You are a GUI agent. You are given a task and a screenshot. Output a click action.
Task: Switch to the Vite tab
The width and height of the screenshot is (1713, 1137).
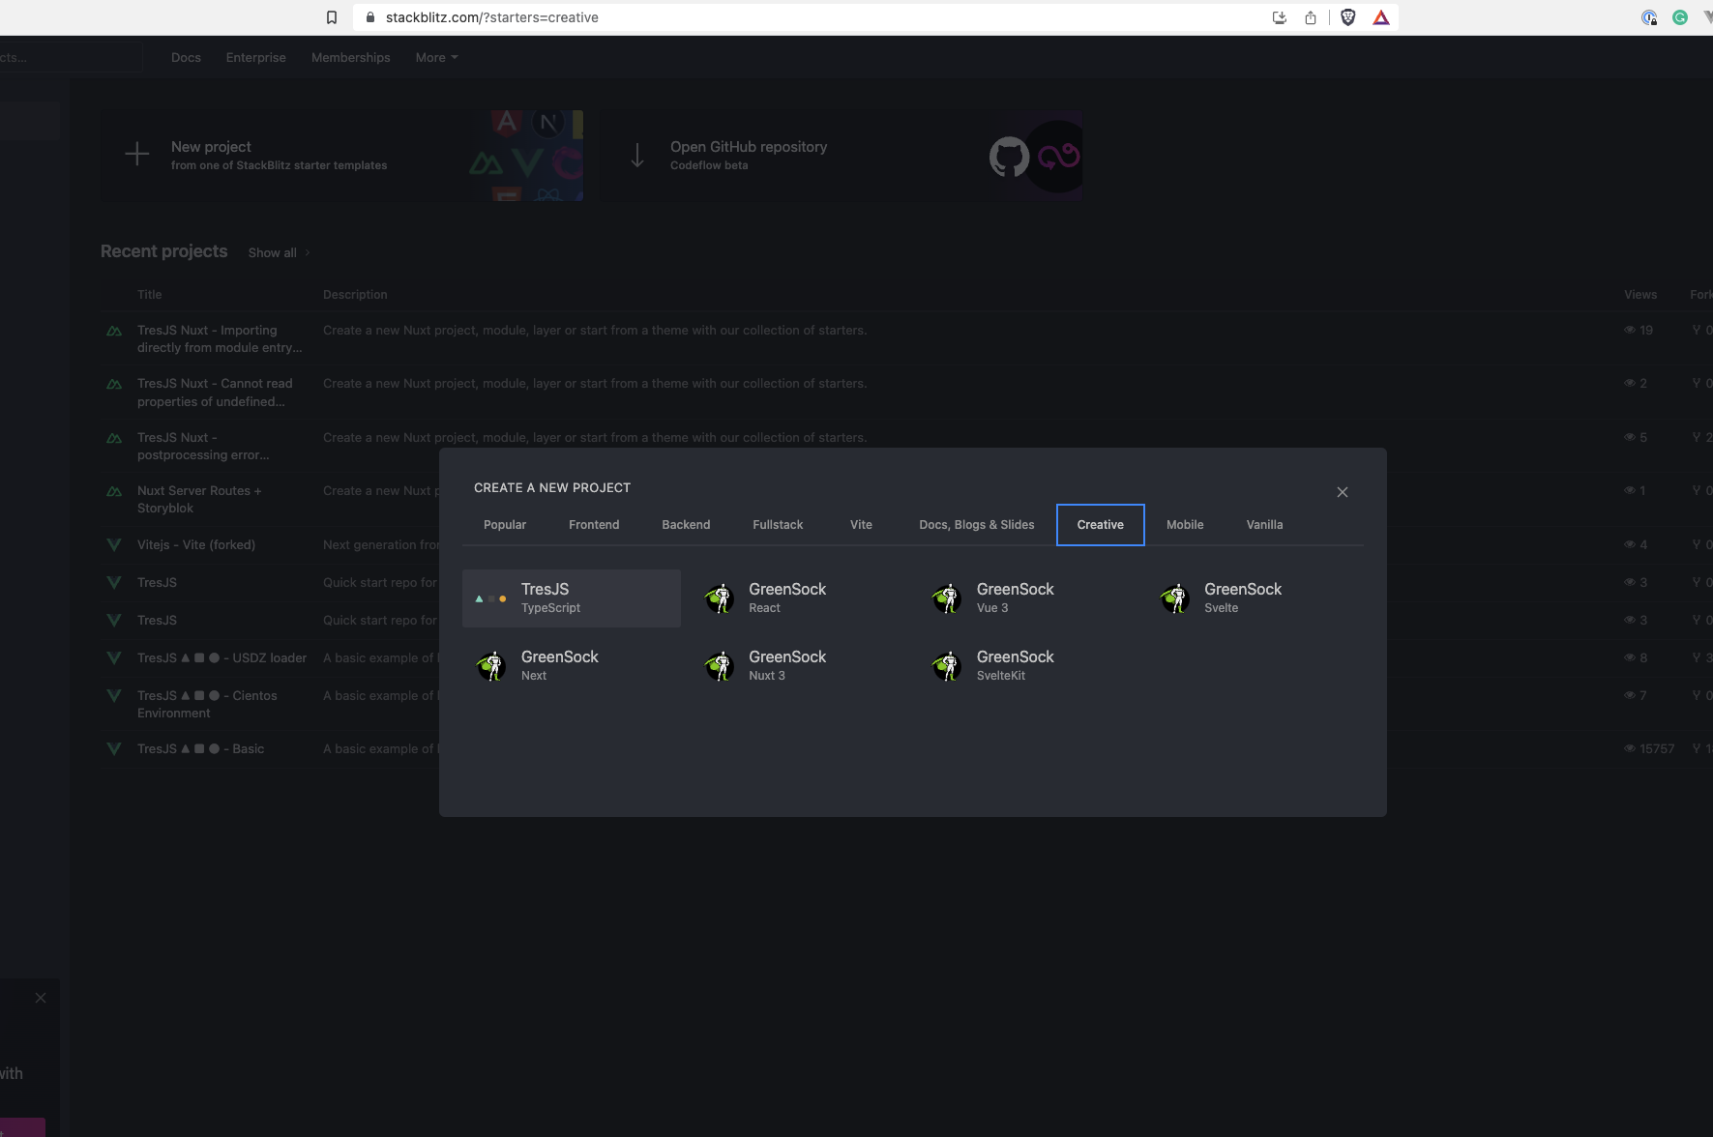861,525
